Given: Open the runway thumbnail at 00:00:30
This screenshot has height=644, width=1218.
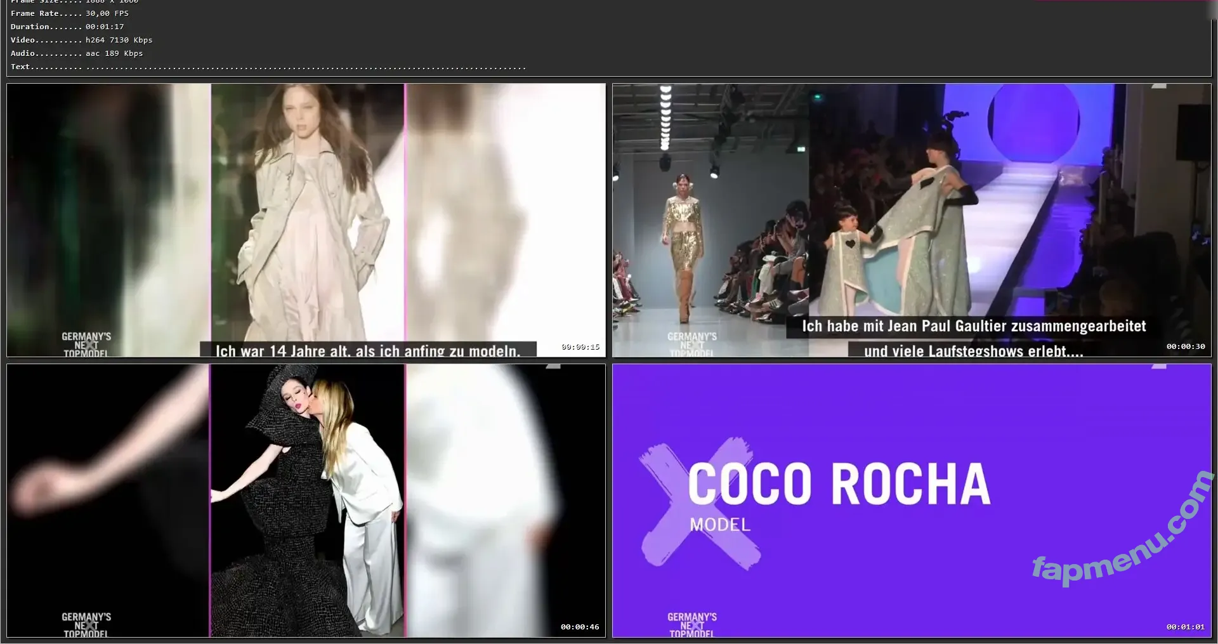Looking at the screenshot, I should [912, 220].
